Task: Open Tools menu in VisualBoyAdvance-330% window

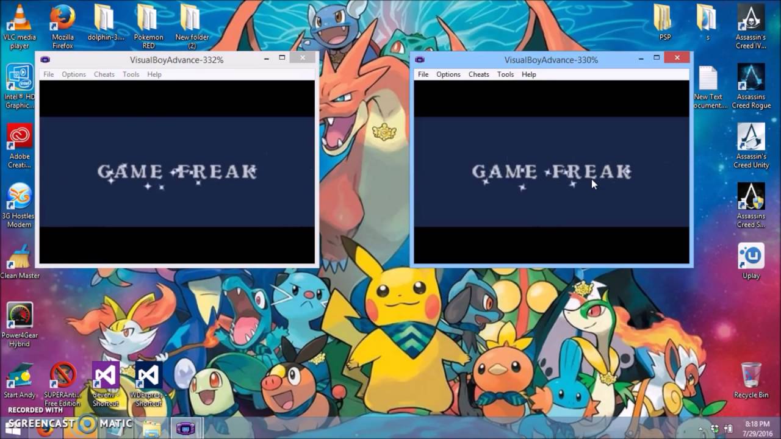Action: (x=506, y=74)
